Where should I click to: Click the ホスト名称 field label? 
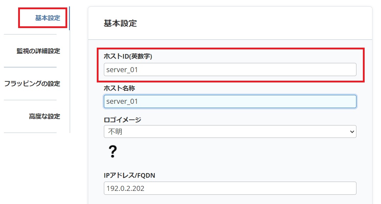tap(120, 88)
